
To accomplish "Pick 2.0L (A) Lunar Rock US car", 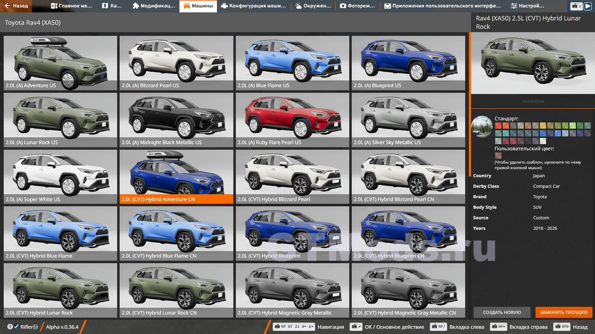I will point(61,120).
